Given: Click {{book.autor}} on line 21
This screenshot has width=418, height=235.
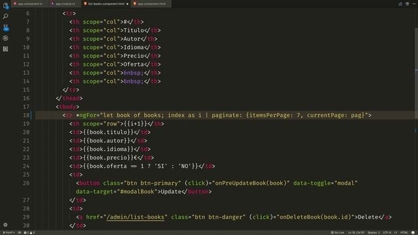Looking at the screenshot, I should pos(106,141).
